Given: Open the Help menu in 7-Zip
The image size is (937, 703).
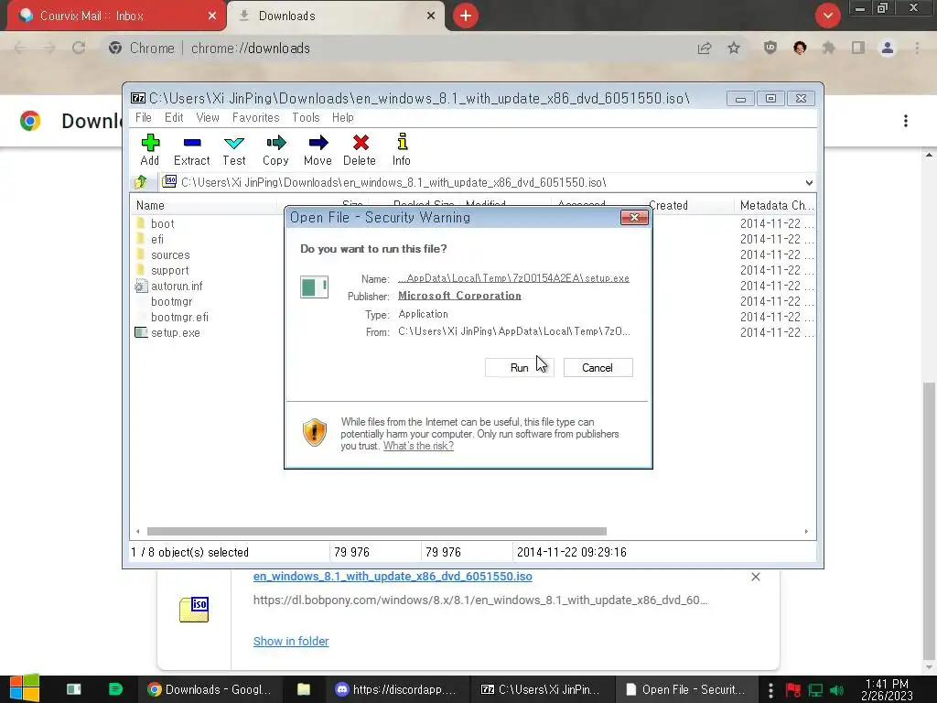Looking at the screenshot, I should [343, 117].
